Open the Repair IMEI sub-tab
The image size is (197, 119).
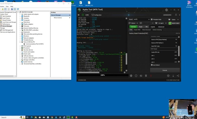[x=137, y=30]
